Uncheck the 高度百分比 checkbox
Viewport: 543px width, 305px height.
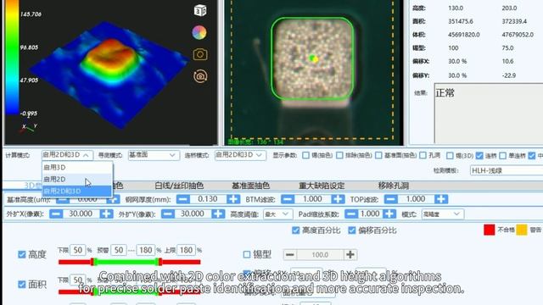(x=295, y=230)
